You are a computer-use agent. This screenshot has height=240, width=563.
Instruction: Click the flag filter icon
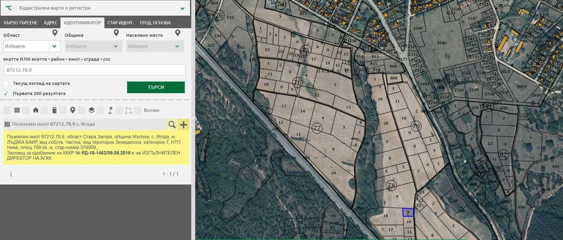click(x=110, y=110)
